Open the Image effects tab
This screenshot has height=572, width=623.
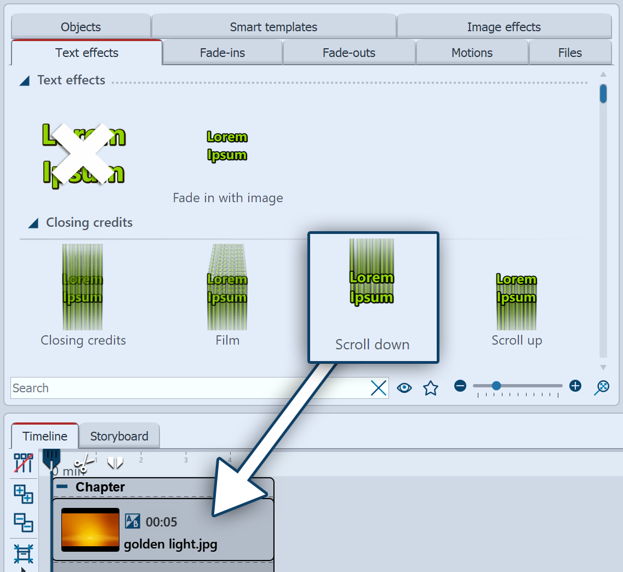[504, 26]
